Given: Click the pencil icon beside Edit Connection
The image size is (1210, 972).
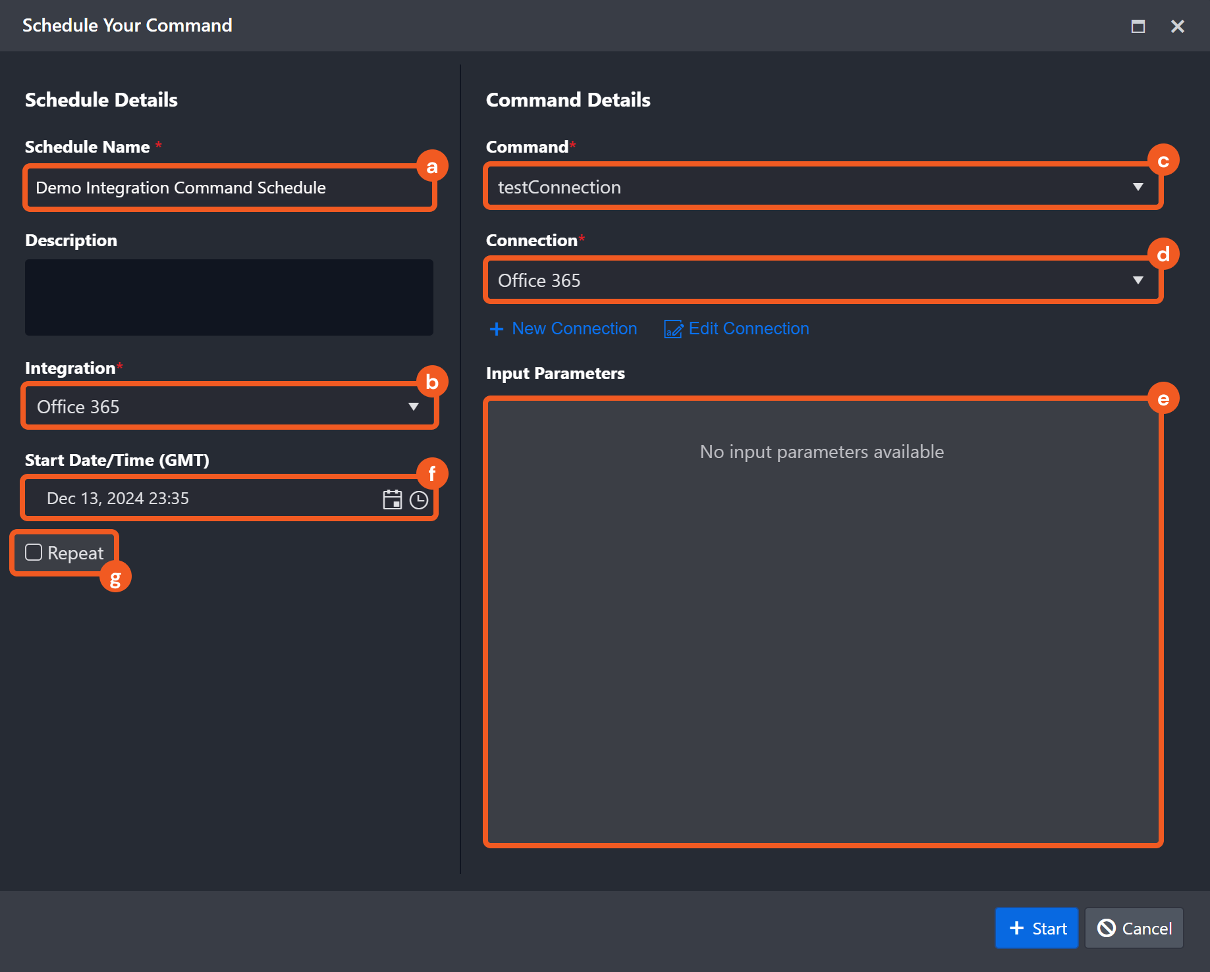Looking at the screenshot, I should click(x=673, y=329).
